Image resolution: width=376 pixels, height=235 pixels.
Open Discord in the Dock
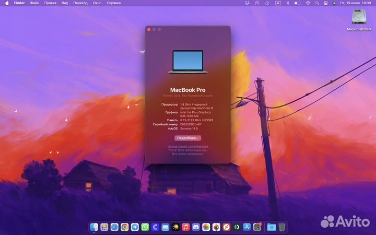(196, 227)
